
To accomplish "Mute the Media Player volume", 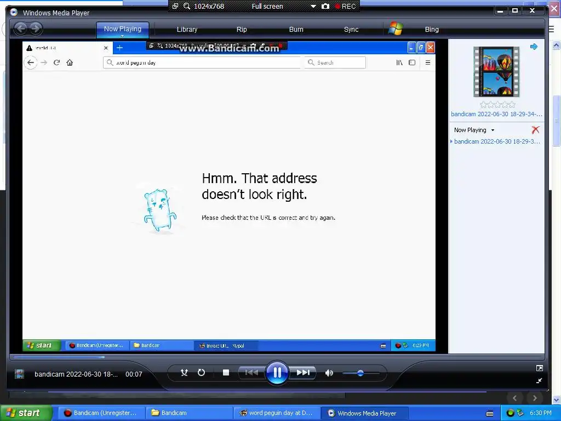I will tap(329, 373).
